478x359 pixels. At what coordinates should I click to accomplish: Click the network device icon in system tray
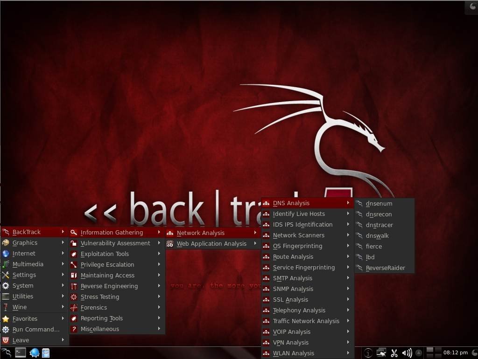point(381,353)
